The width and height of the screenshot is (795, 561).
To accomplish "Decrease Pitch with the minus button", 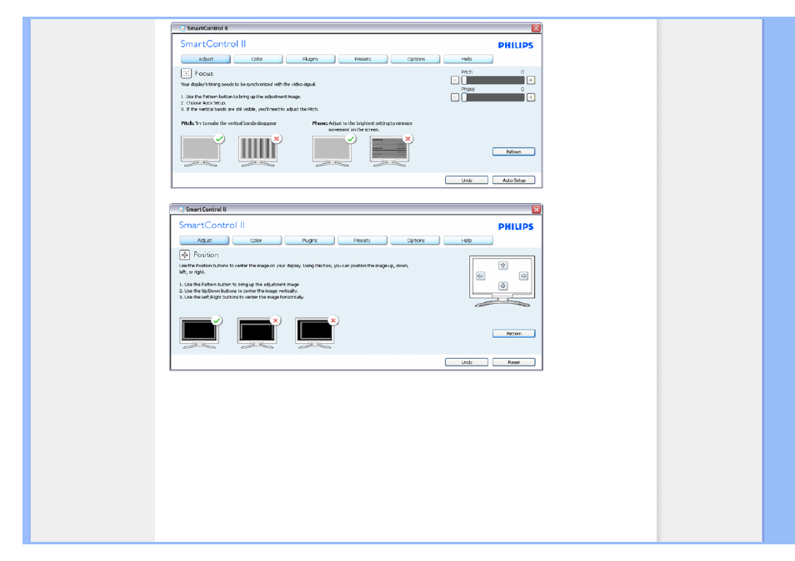I will (x=454, y=80).
